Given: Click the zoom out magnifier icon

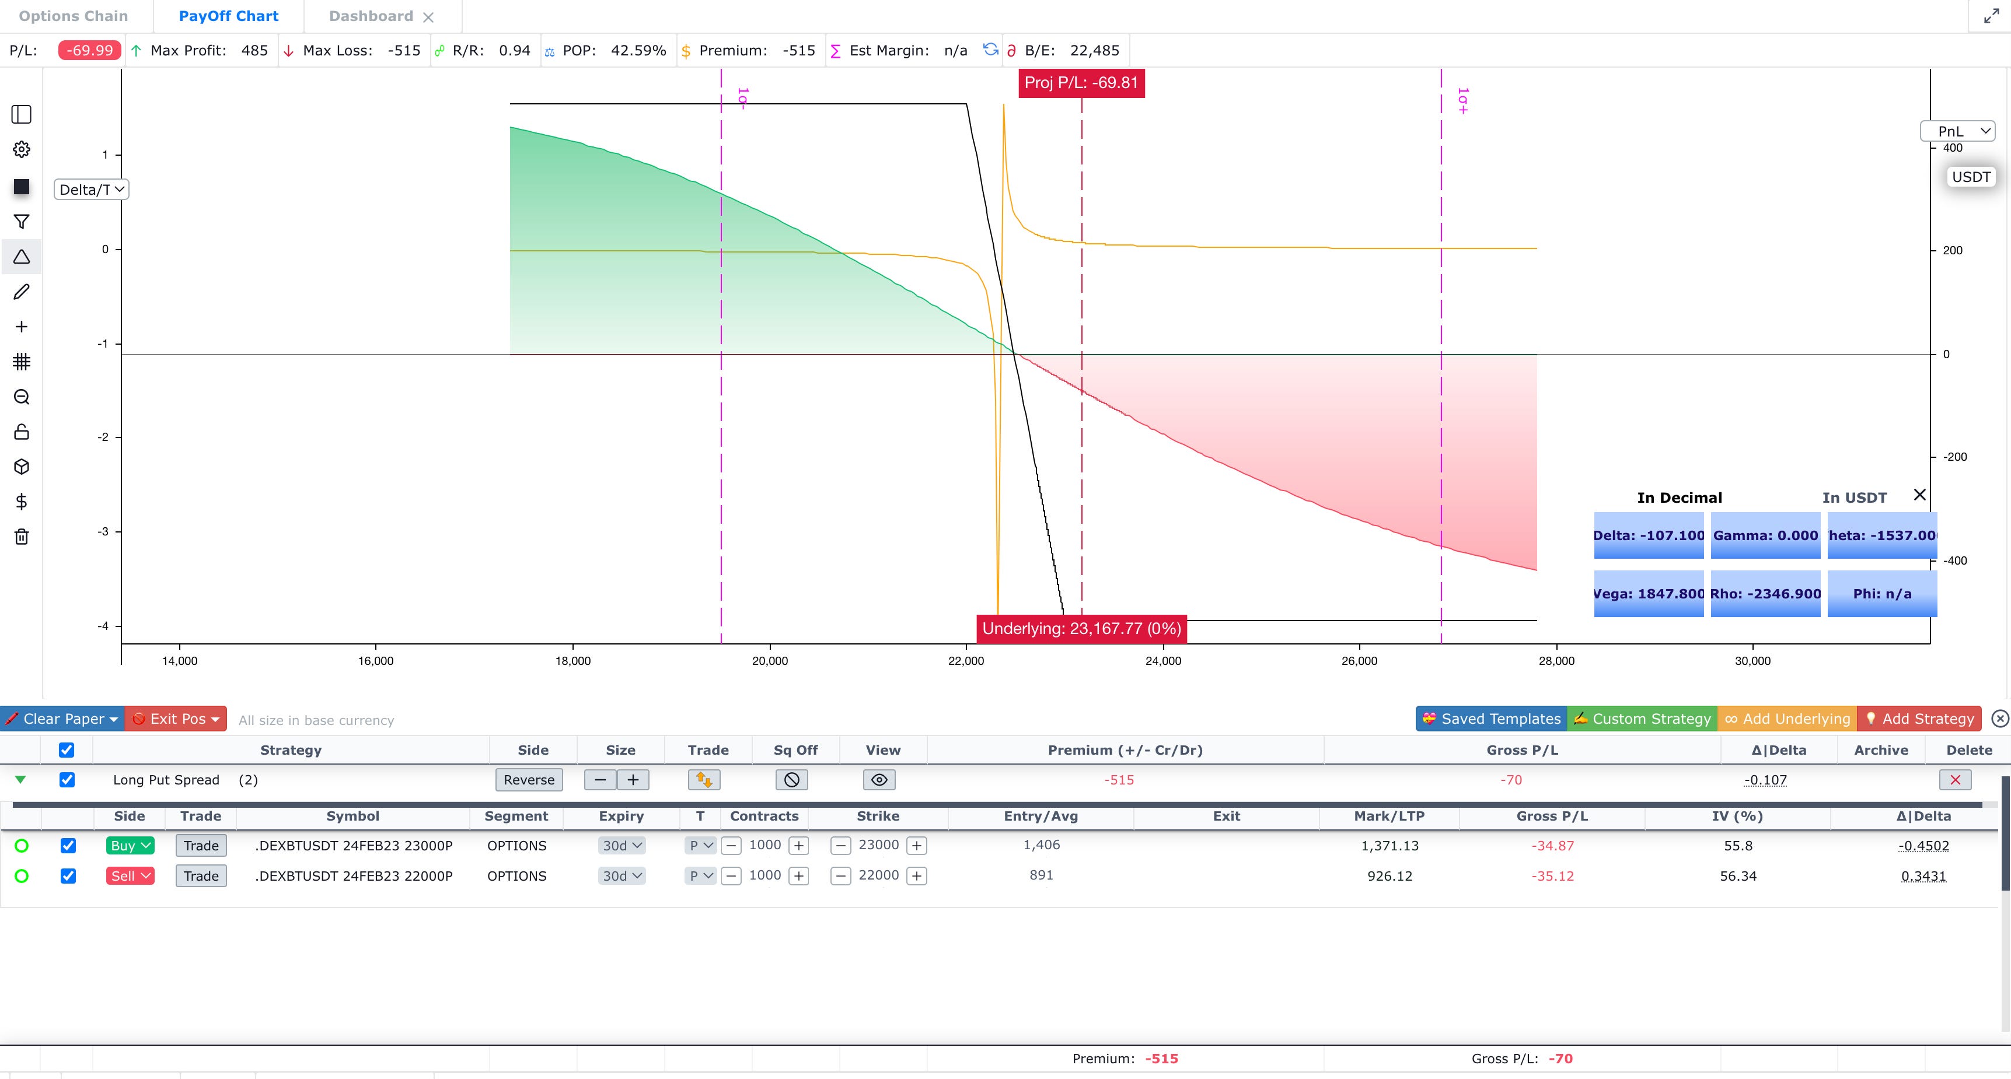Looking at the screenshot, I should (x=21, y=397).
